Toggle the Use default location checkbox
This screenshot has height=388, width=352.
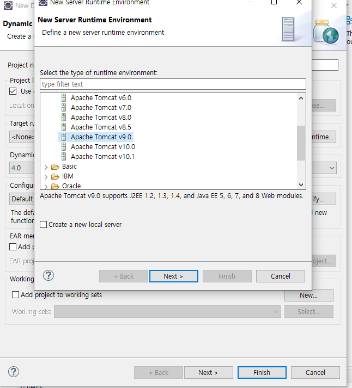click(x=13, y=91)
